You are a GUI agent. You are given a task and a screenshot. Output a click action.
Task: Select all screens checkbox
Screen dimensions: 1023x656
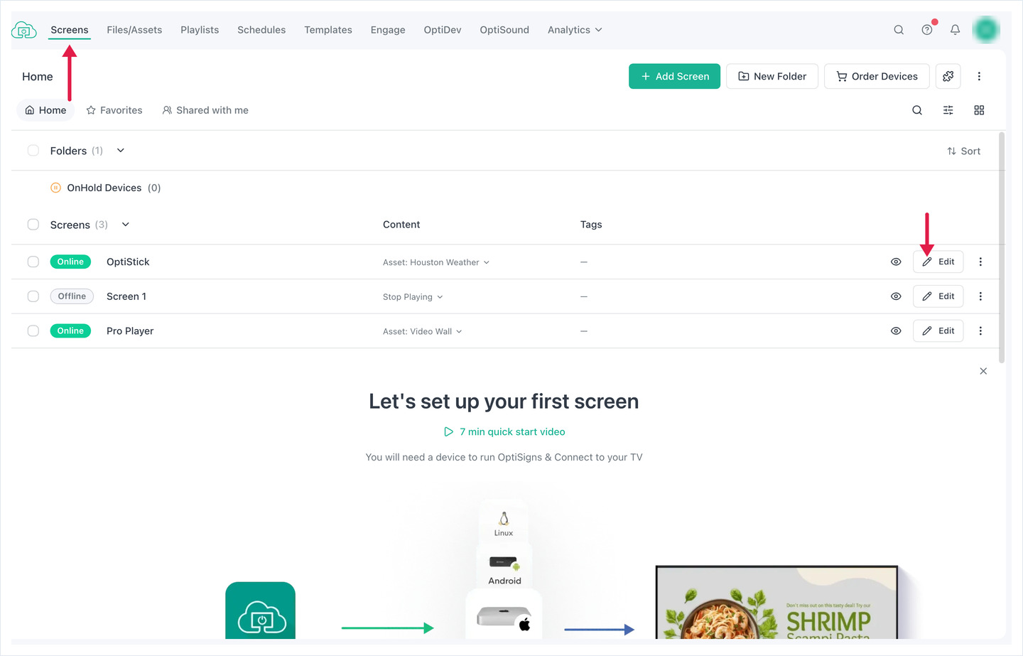(33, 225)
